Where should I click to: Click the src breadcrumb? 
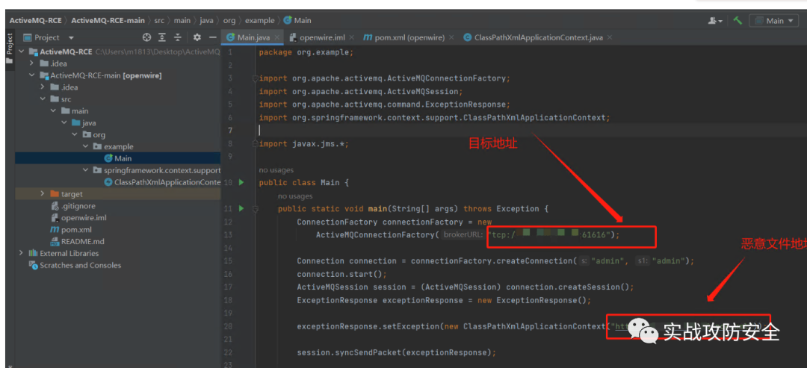coord(158,21)
